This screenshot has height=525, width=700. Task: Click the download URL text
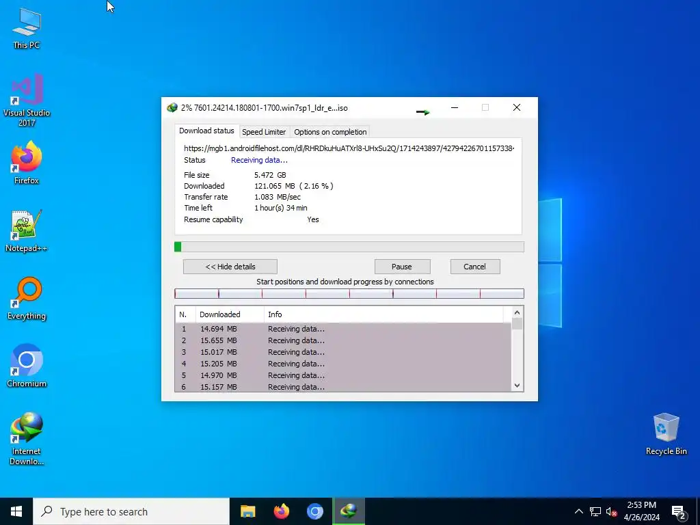tap(349, 148)
